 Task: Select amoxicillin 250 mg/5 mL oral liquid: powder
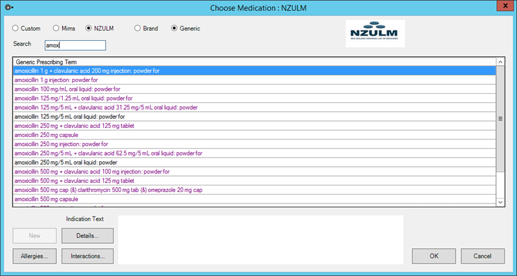(255, 163)
